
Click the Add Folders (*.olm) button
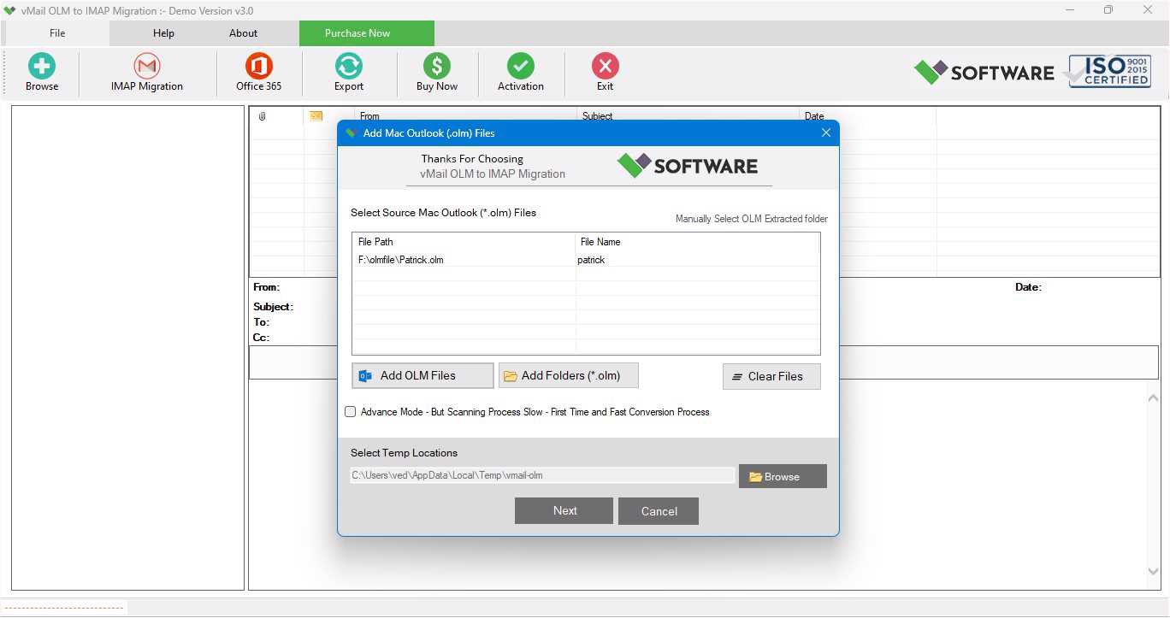pyautogui.click(x=569, y=375)
